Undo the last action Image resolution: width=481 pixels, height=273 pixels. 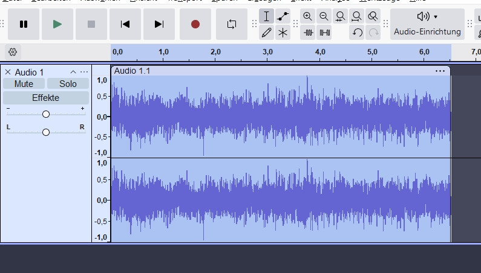pos(358,33)
